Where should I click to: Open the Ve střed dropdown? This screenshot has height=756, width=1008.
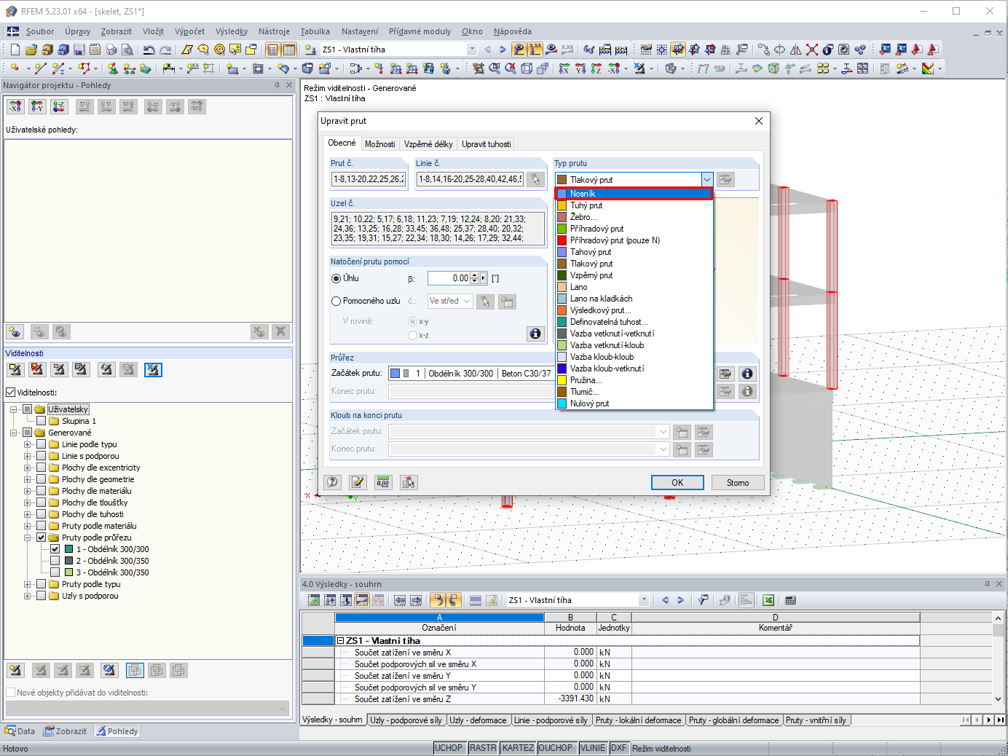coord(466,301)
